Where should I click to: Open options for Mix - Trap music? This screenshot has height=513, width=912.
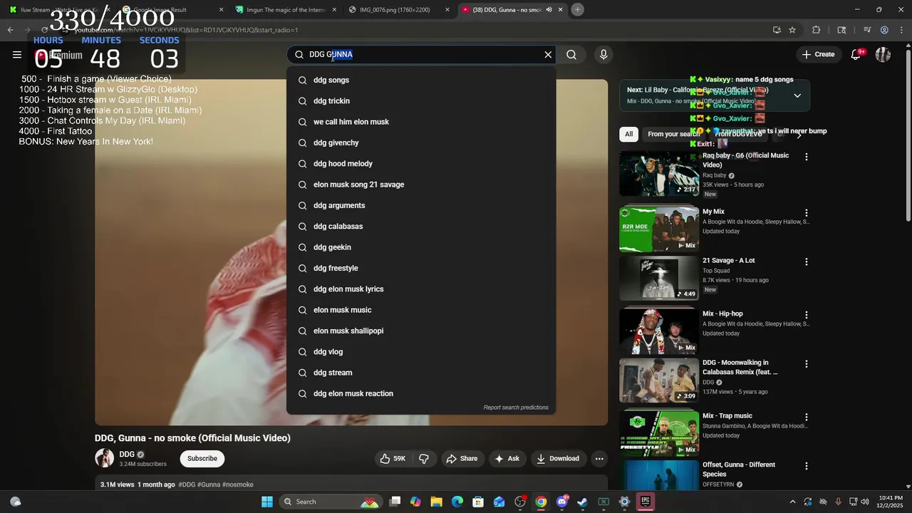[x=807, y=417]
